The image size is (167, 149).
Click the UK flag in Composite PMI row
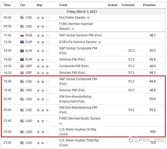pos(22,66)
